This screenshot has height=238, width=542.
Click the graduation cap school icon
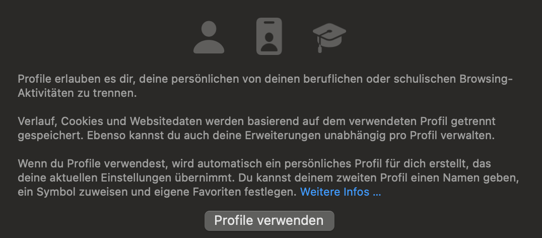329,38
